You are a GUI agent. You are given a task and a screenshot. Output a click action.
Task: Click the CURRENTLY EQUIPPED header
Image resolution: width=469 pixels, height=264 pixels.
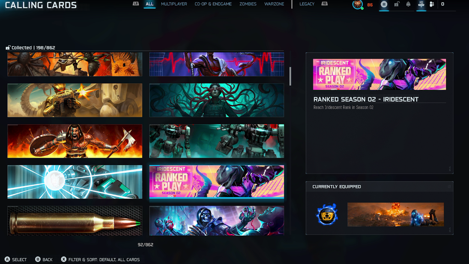337,186
